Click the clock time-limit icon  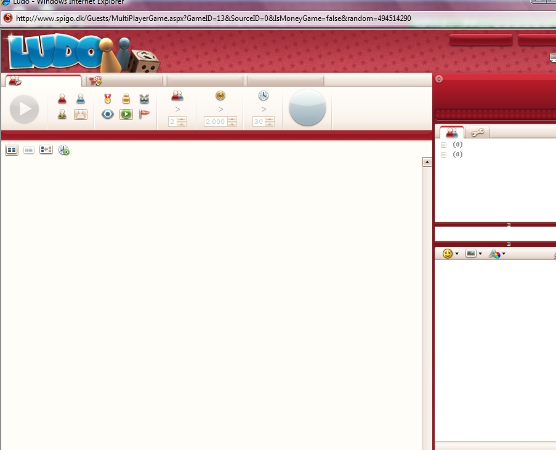[264, 95]
